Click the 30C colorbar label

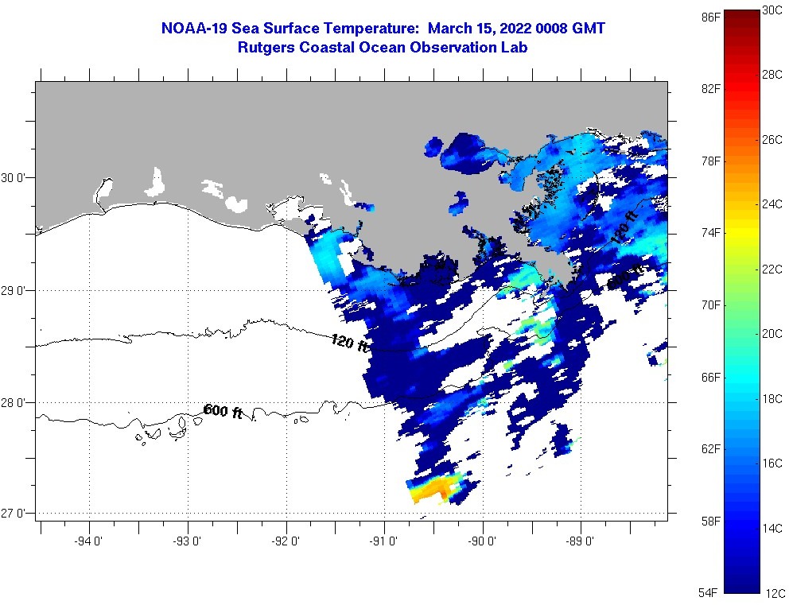tap(772, 10)
